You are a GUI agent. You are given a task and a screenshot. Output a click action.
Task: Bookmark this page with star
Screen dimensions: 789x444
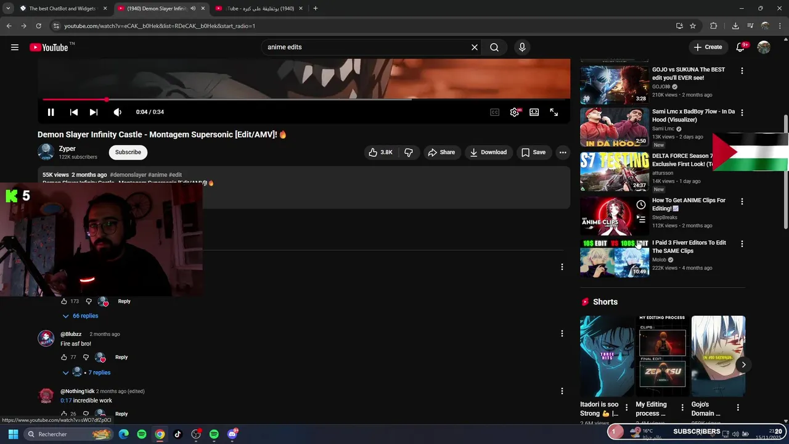tap(693, 26)
